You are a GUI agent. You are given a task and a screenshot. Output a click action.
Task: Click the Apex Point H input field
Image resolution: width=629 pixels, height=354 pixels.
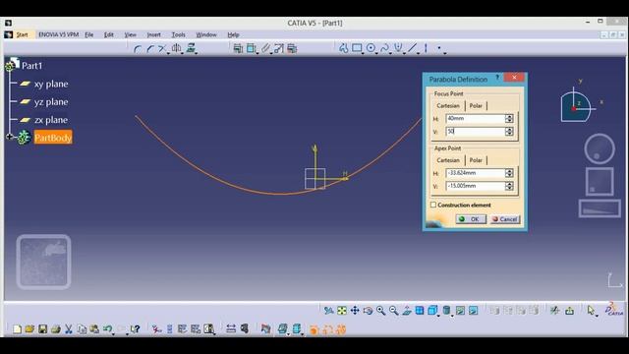[476, 173]
